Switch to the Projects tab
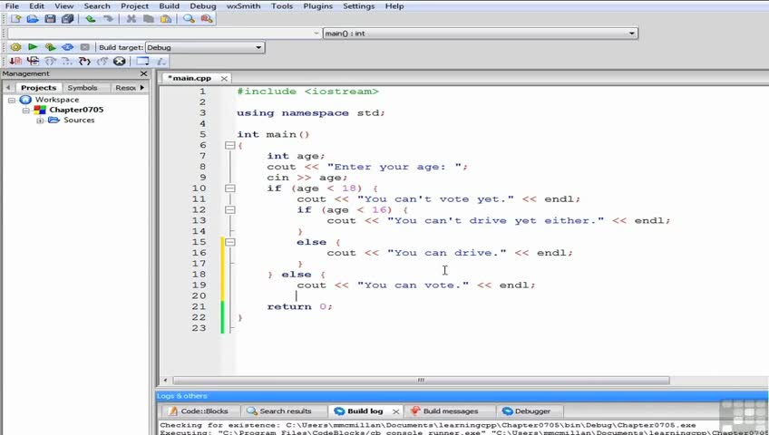The height and width of the screenshot is (435, 769). [x=38, y=88]
